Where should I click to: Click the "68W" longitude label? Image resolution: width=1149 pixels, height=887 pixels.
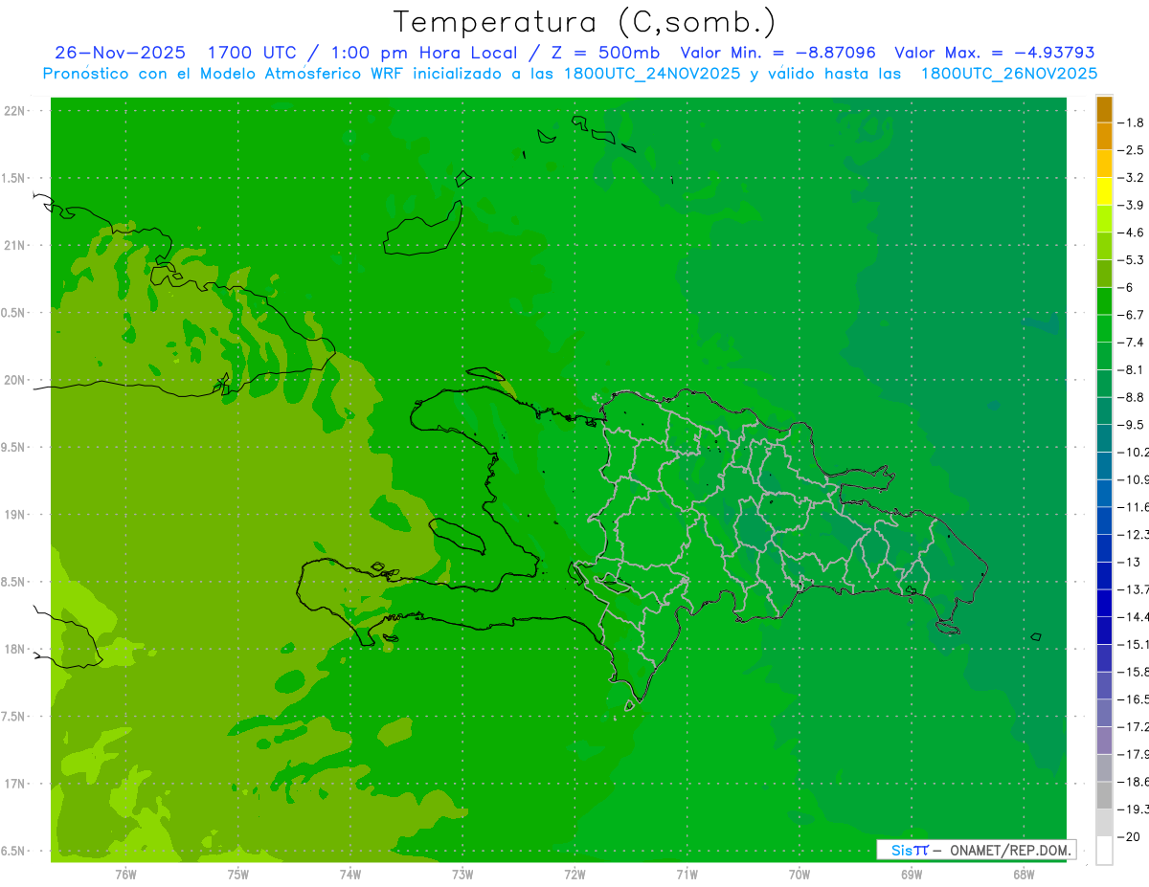coord(1024,874)
